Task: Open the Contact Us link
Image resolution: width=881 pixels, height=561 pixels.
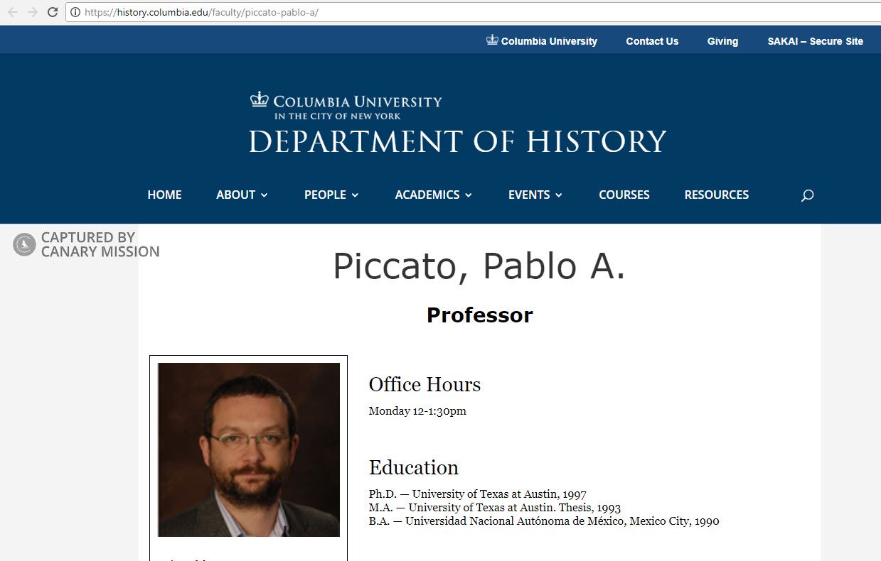Action: click(651, 41)
